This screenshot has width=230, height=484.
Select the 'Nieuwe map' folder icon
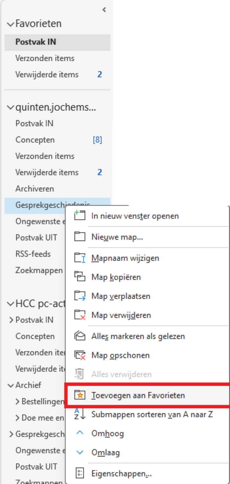pyautogui.click(x=80, y=237)
